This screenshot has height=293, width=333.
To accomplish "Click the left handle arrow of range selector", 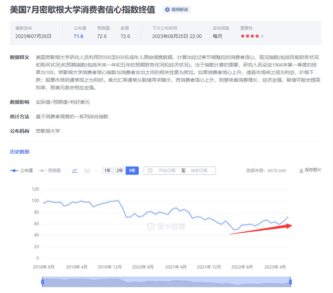I will click(x=42, y=283).
